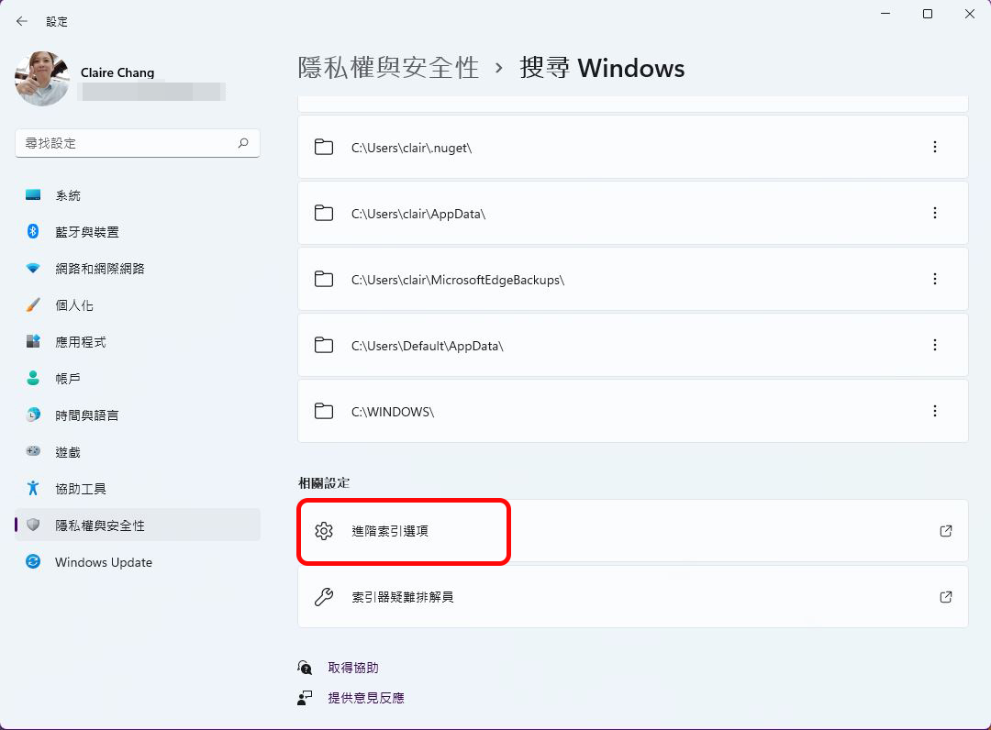This screenshot has width=991, height=730.
Task: Click the 取得協助 link
Action: (352, 668)
